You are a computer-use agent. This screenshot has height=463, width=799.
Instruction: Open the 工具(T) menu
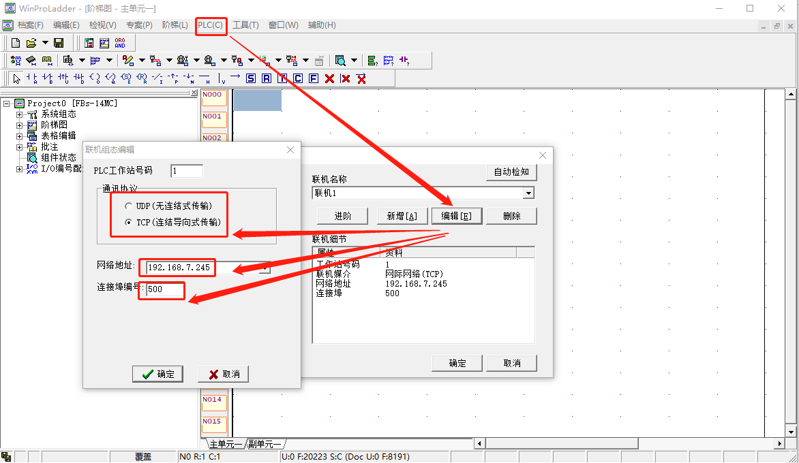tap(245, 25)
